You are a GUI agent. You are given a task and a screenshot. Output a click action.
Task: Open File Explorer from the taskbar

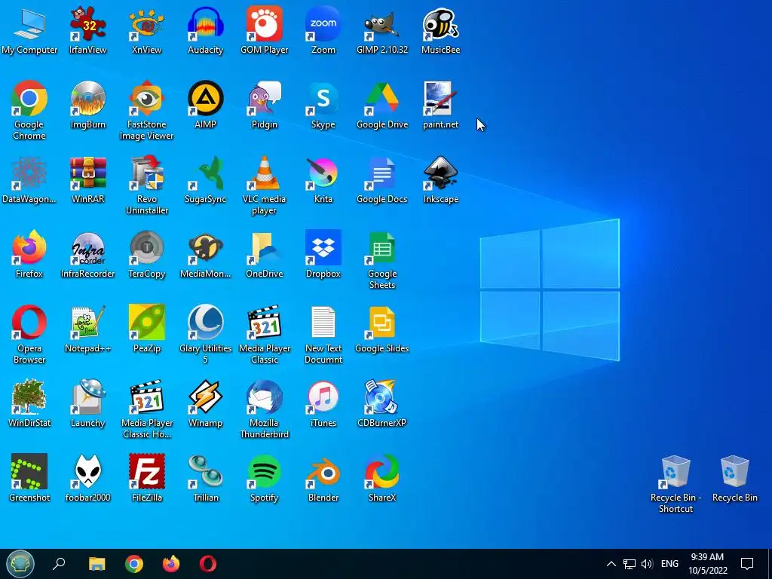97,564
